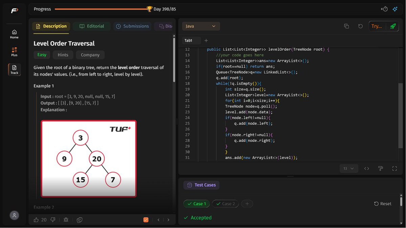Click the trophy icon on the progress bar
The height and width of the screenshot is (228, 406).
coord(150,9)
